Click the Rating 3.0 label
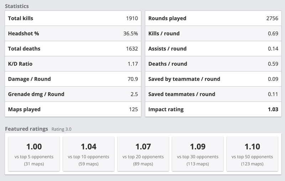Screen dimensions: 285x181 pyautogui.click(x=61, y=129)
